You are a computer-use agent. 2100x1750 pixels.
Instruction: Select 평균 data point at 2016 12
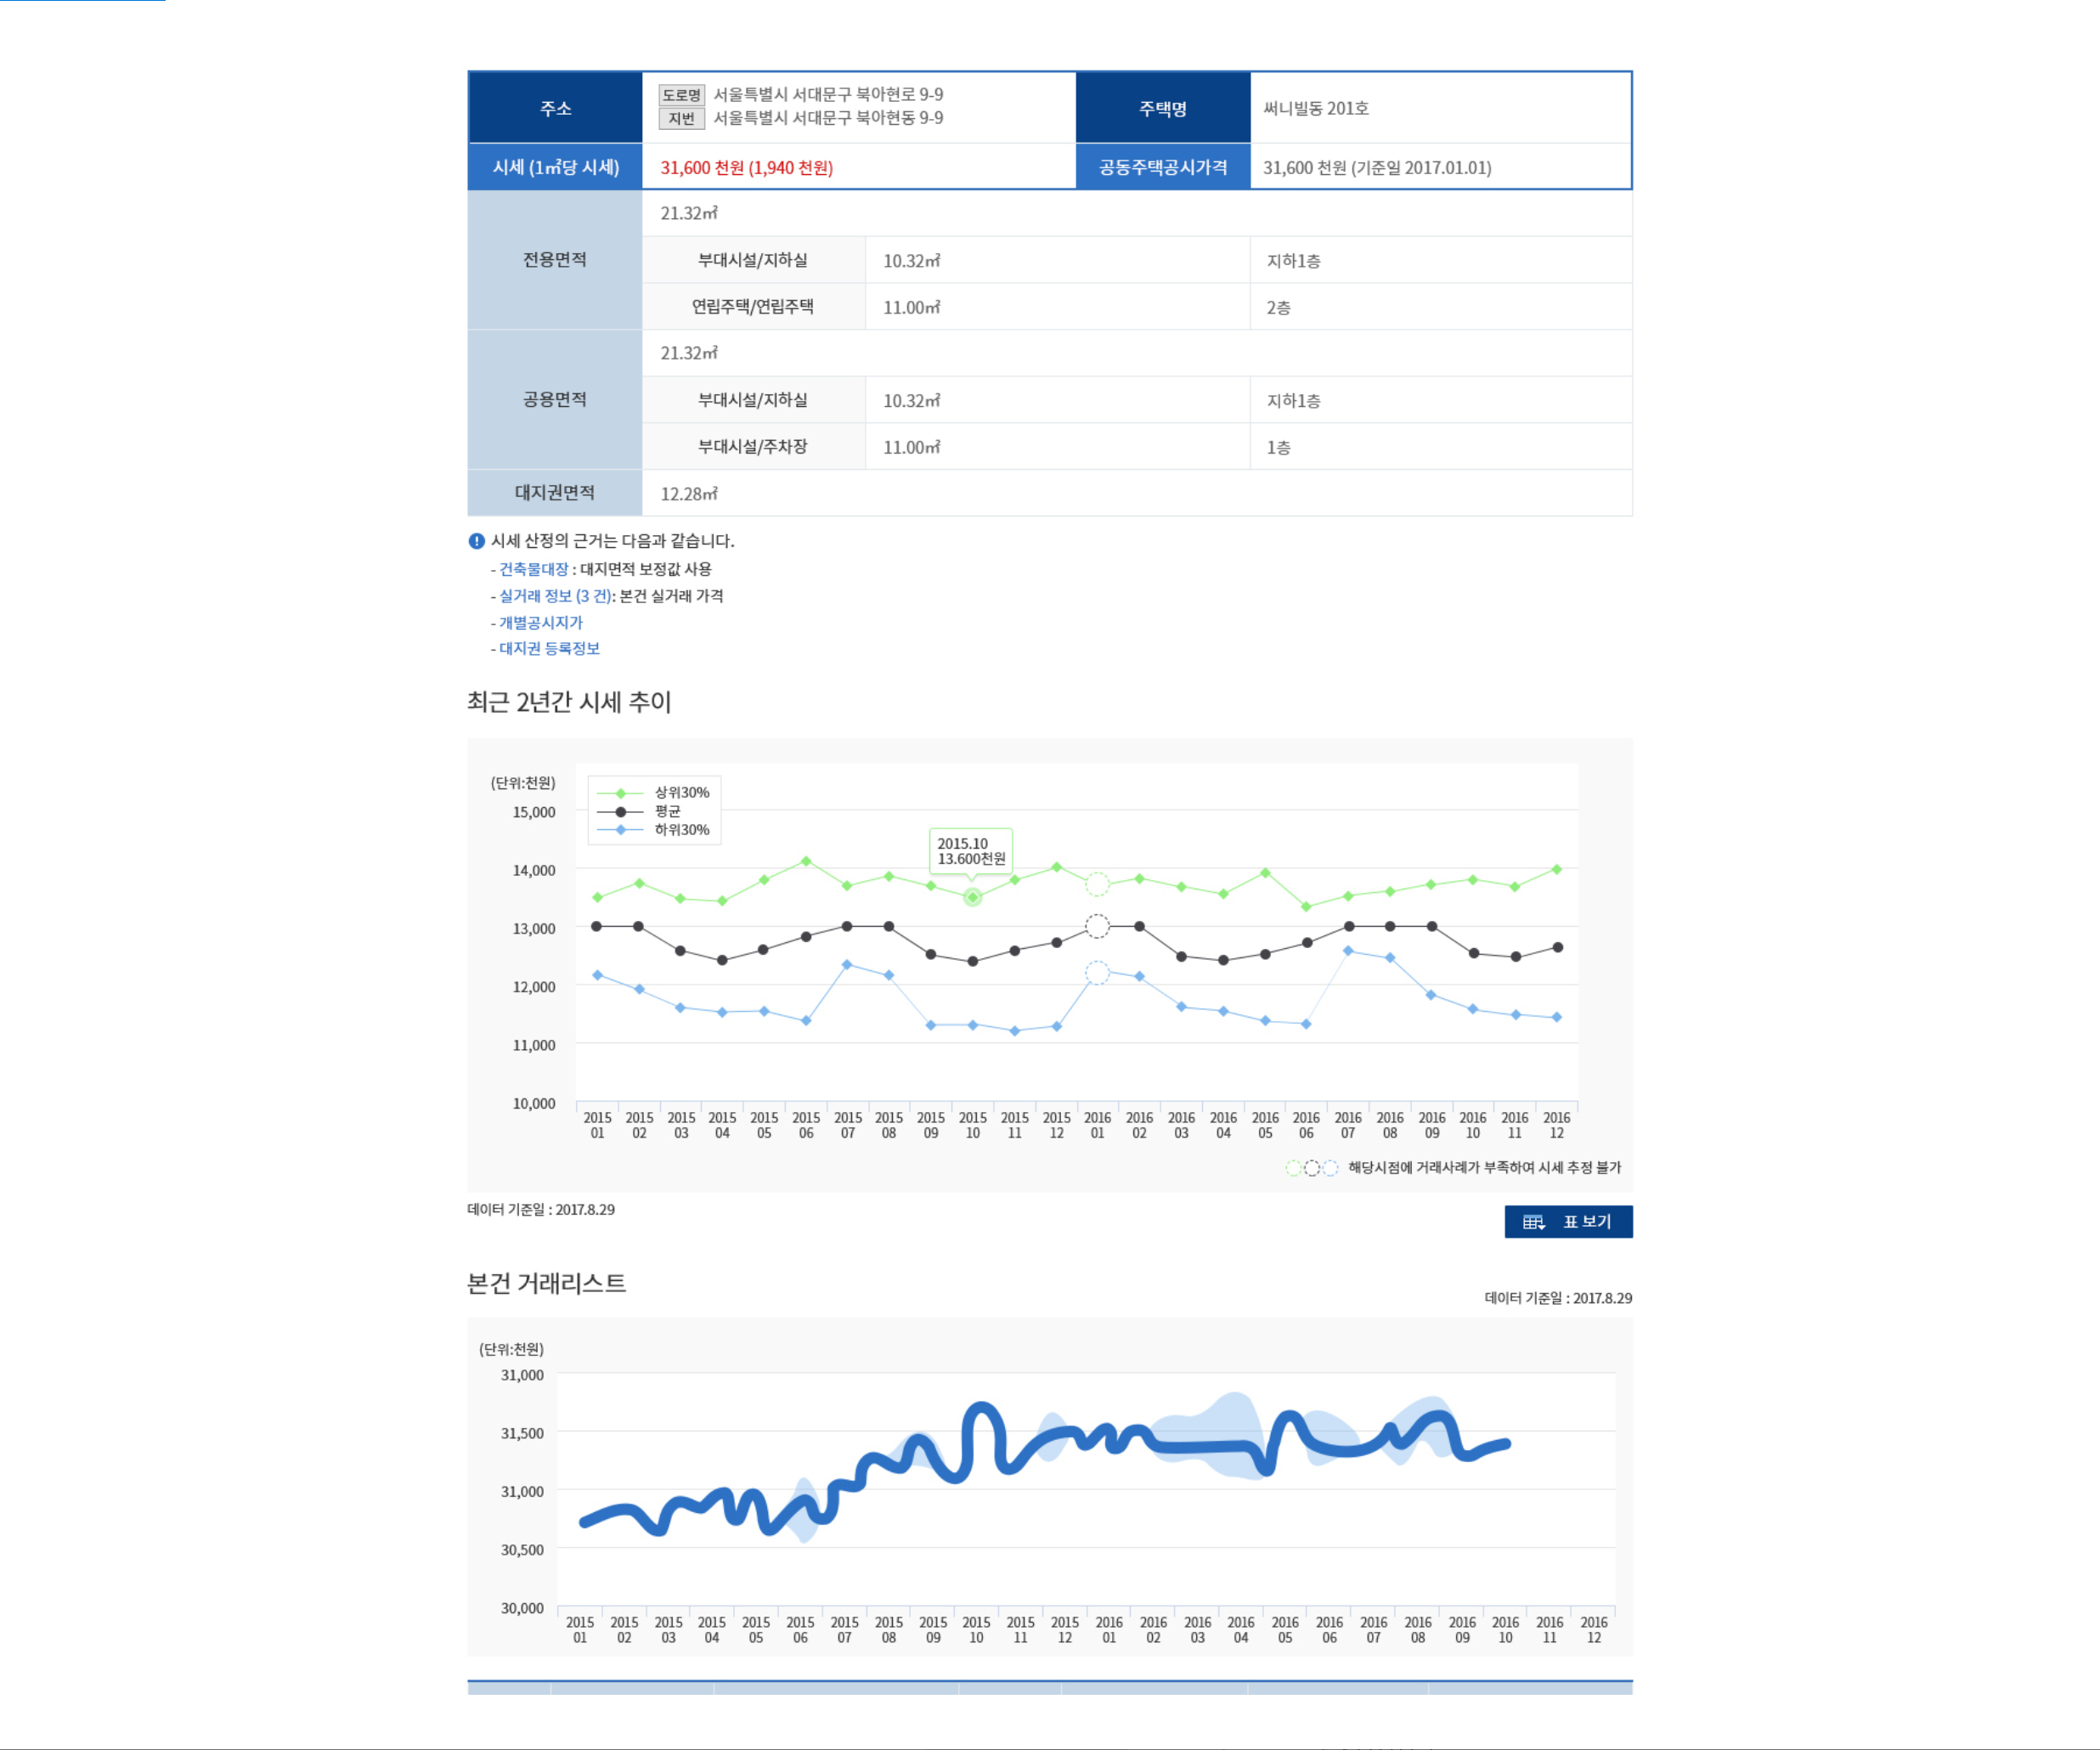1557,948
